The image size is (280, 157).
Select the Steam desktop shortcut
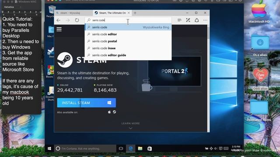[x=51, y=52]
